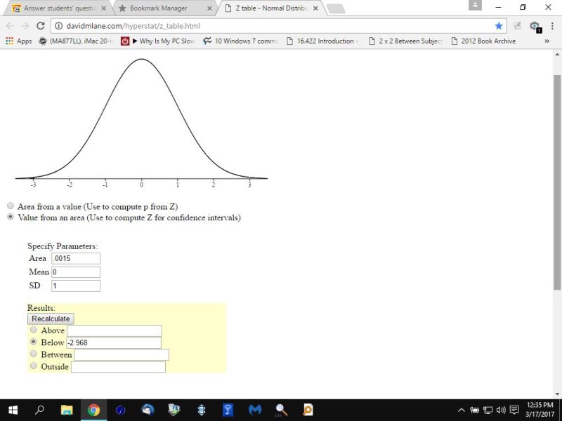
Task: Click the Mean input field
Action: pyautogui.click(x=76, y=272)
